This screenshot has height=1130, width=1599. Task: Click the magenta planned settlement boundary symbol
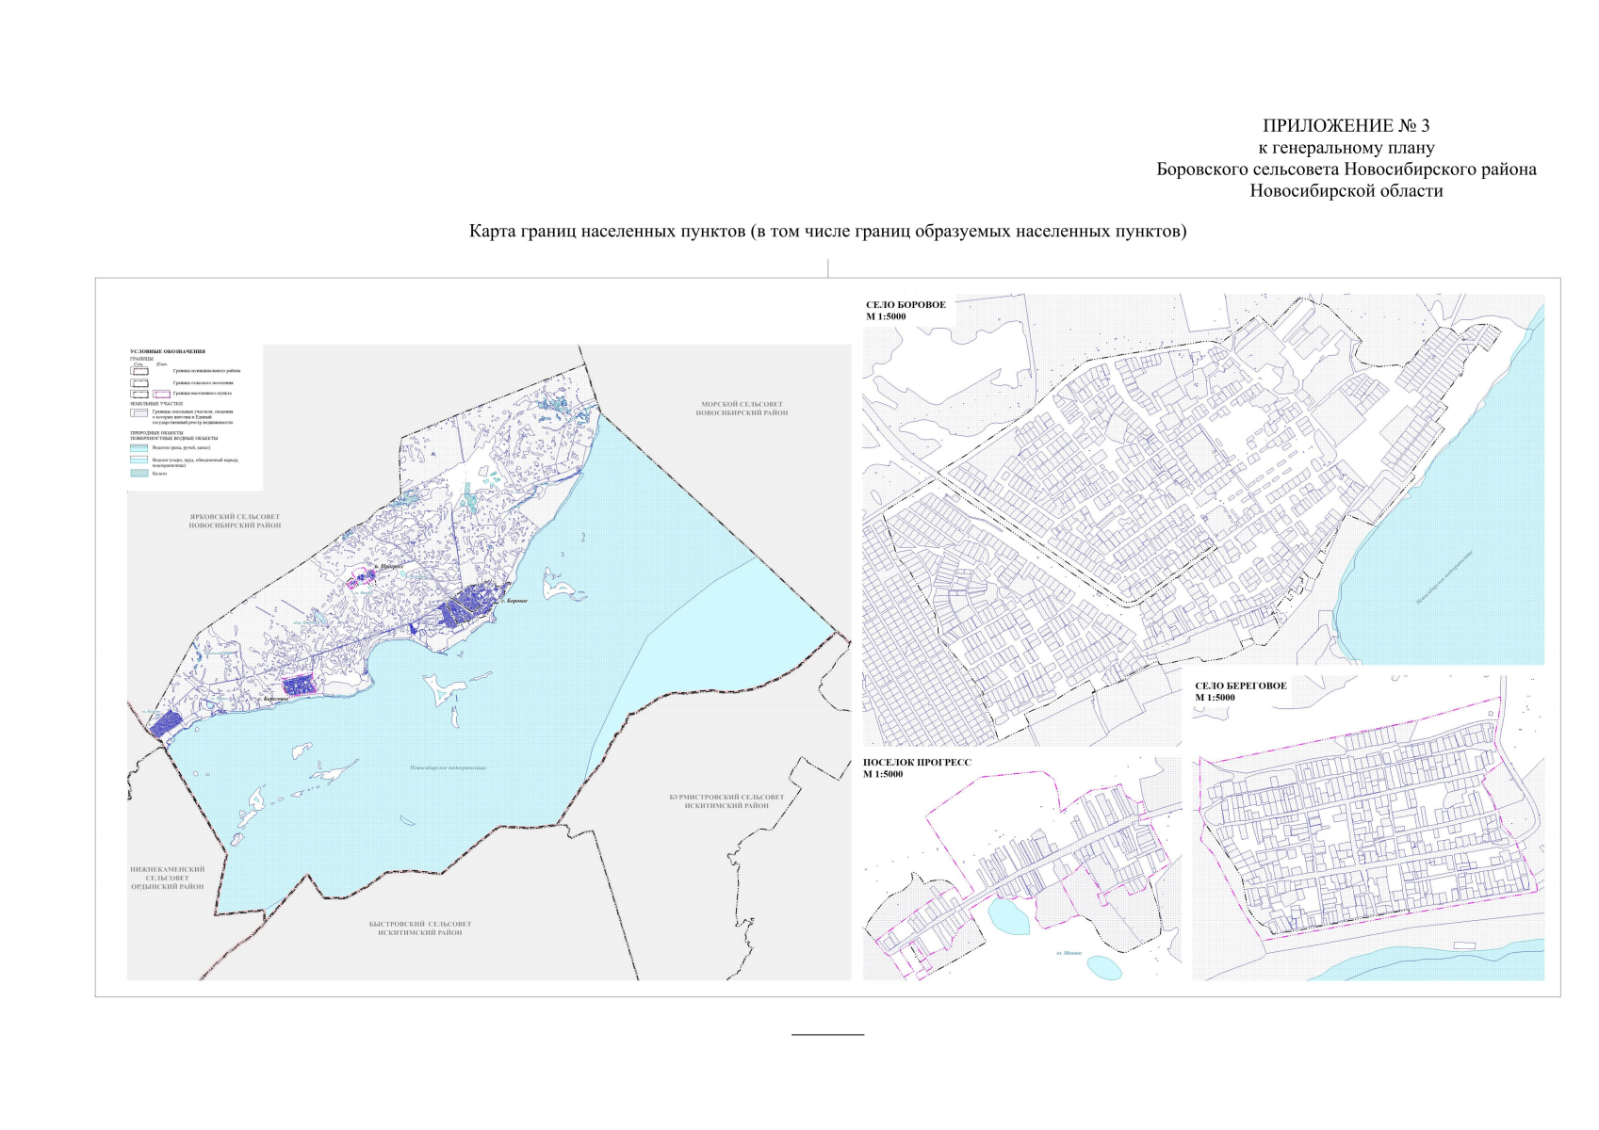click(x=162, y=394)
